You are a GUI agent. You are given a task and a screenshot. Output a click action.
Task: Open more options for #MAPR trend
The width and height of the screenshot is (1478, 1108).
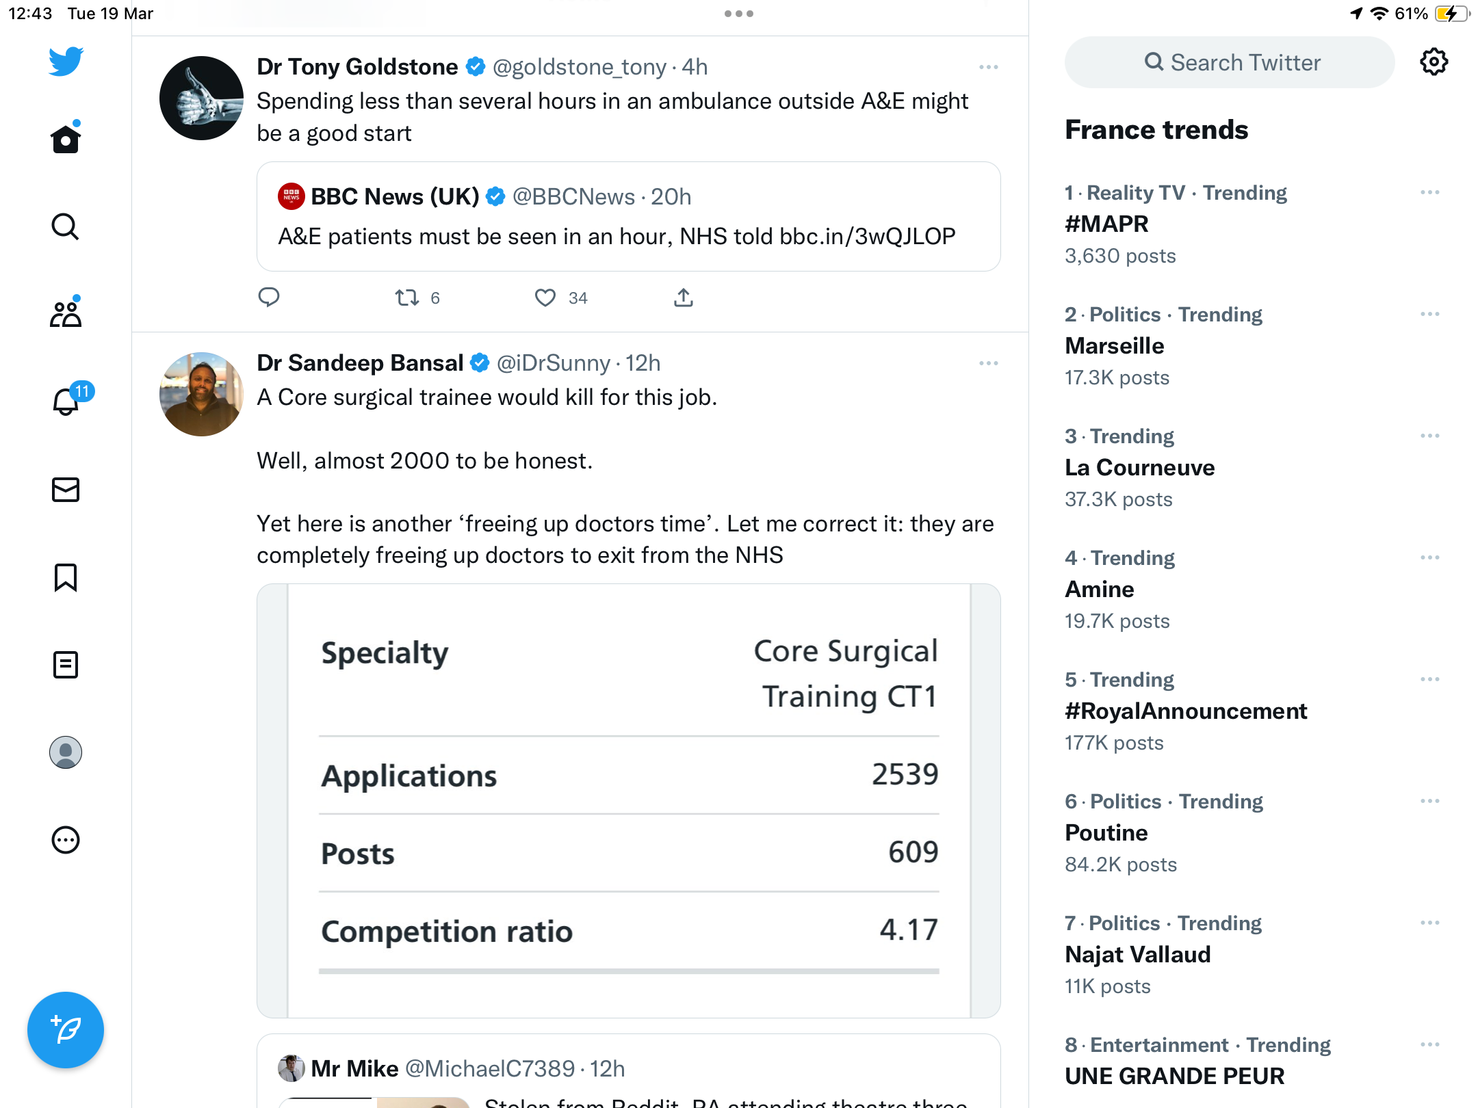pos(1430,193)
